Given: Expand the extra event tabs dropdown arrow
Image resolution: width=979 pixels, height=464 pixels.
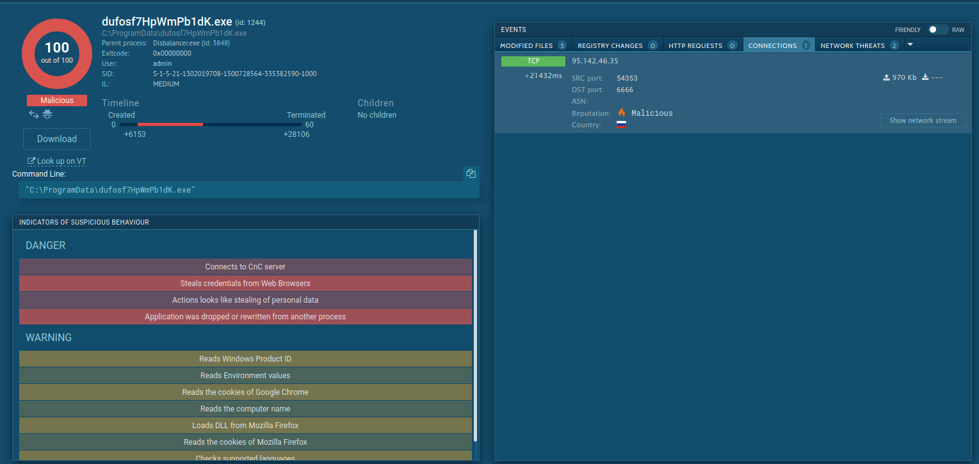Looking at the screenshot, I should point(910,45).
